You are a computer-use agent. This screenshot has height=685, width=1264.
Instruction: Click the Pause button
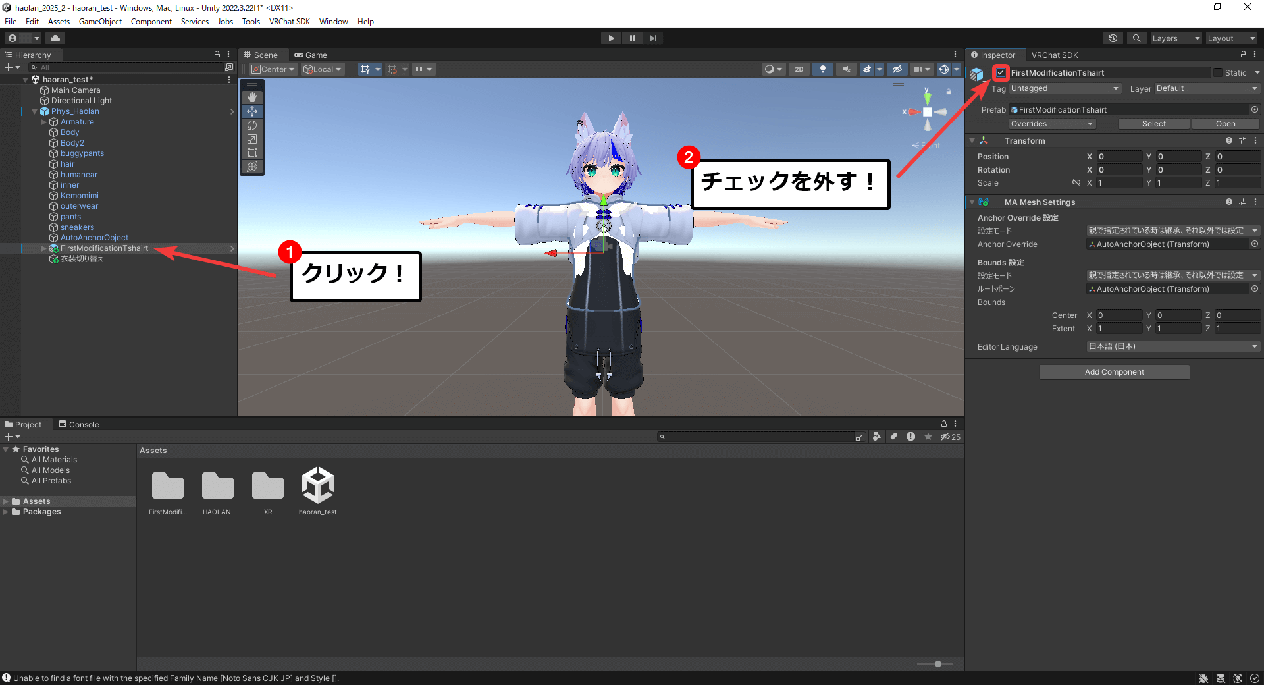(632, 38)
